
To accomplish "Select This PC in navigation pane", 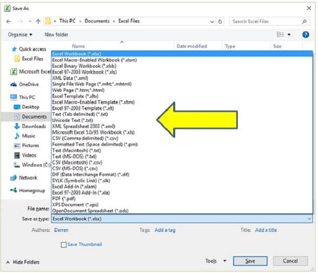I will coord(23,97).
